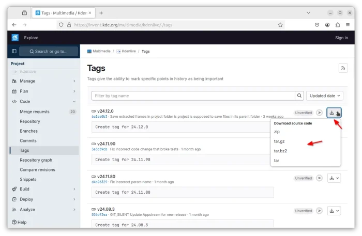Open commit hash d4b26329
The image size is (362, 236).
[99, 182]
